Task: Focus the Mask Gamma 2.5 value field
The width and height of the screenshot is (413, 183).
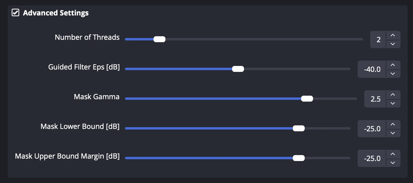Action: (x=375, y=99)
